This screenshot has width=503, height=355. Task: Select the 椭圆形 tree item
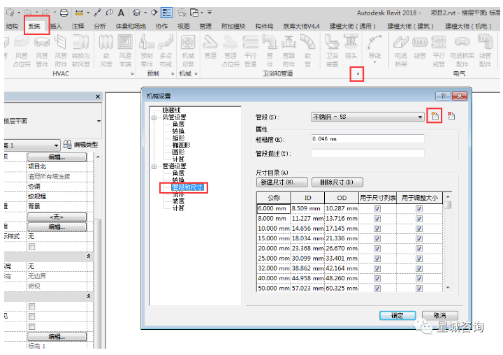(181, 145)
